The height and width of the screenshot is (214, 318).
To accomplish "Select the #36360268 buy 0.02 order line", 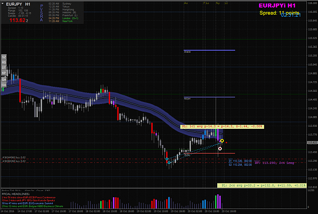I will (14, 161).
